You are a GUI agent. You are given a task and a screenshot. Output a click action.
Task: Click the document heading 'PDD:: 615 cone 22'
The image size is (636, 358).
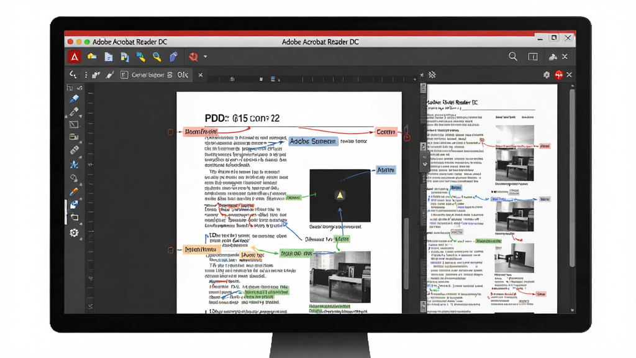tap(242, 119)
